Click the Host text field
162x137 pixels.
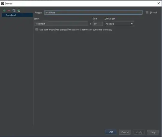61,24
